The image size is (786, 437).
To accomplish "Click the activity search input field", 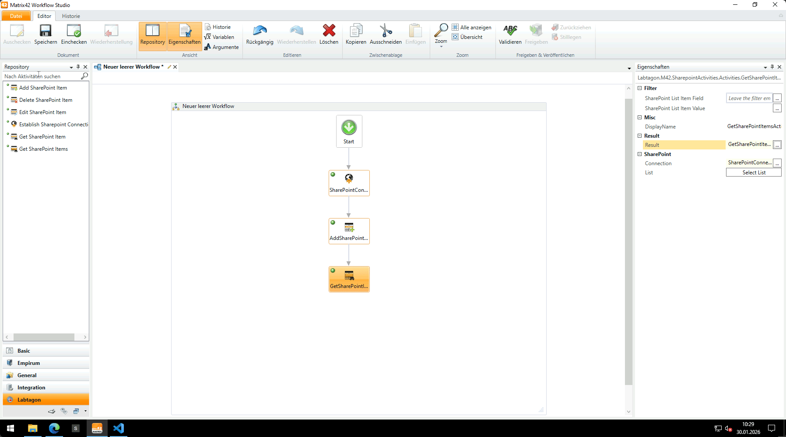I will (x=42, y=76).
